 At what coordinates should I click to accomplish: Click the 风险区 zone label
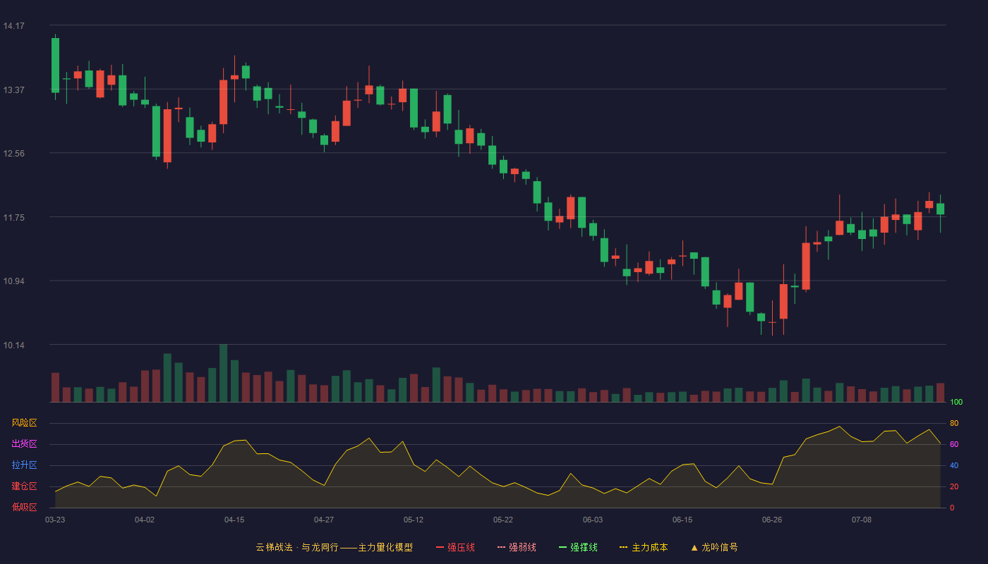(x=24, y=423)
